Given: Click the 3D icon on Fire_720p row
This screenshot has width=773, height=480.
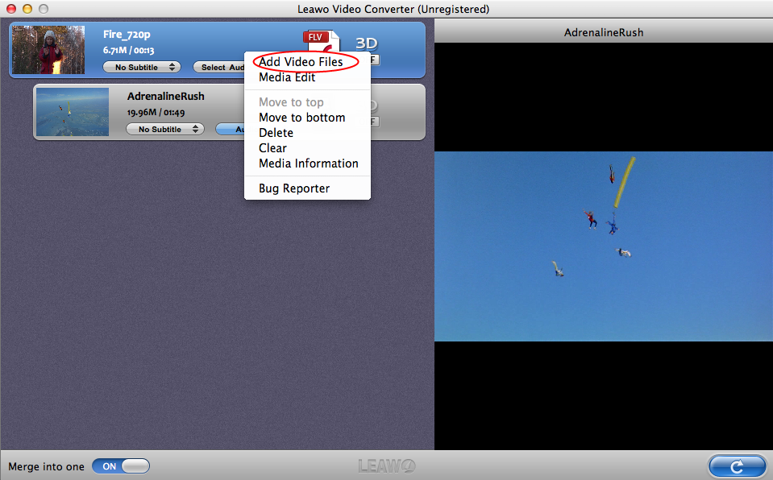Looking at the screenshot, I should 366,43.
